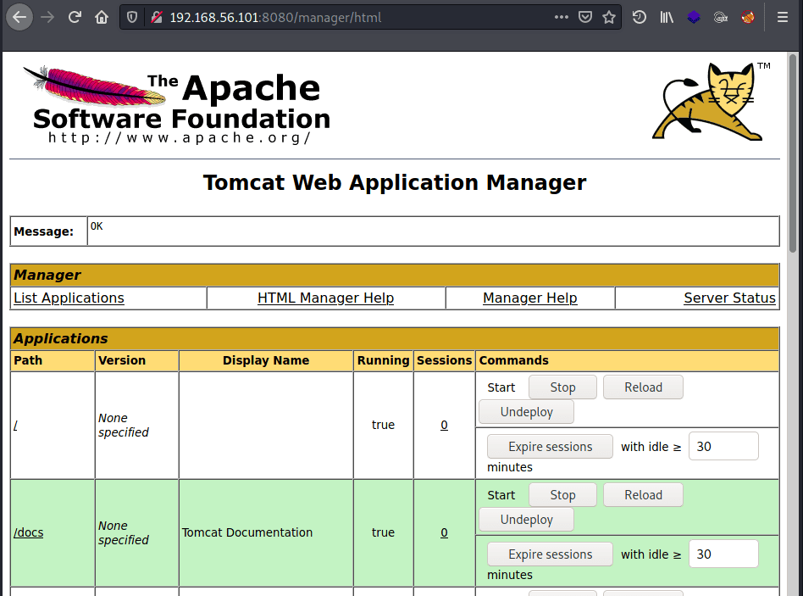Click the 'Running' column header
The image size is (803, 596).
pos(383,360)
